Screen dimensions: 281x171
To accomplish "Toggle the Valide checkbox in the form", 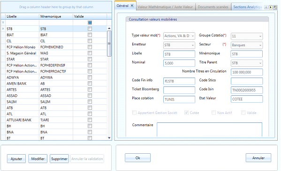I will [243, 113].
